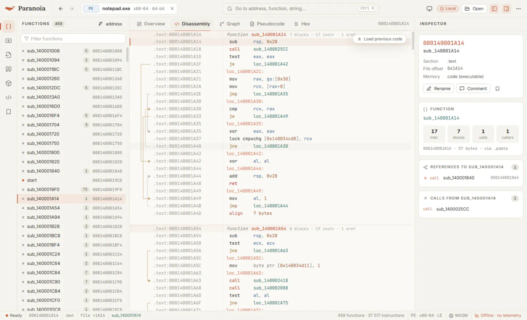Switch to the Overview tab
The image size is (527, 320).
tap(151, 24)
